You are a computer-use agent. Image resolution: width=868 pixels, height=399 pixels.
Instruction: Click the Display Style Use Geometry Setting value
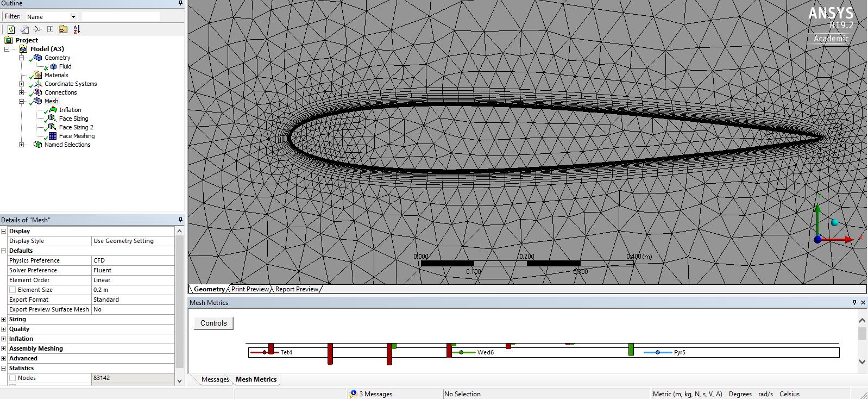[x=133, y=241]
